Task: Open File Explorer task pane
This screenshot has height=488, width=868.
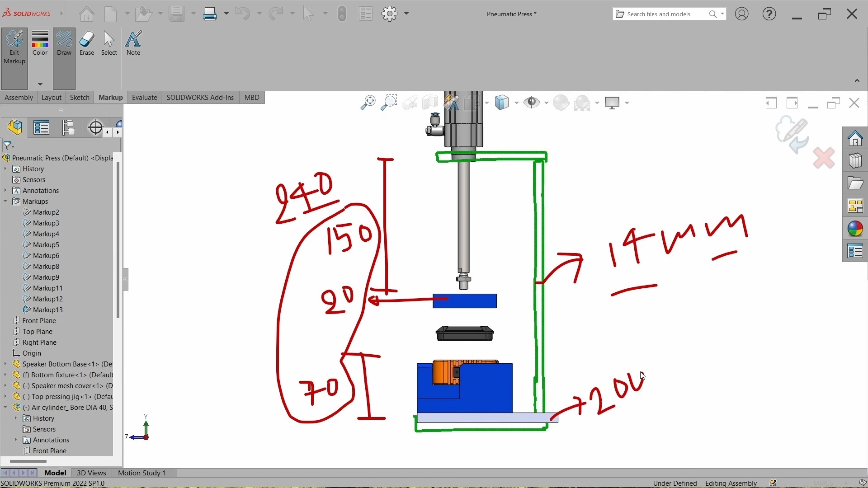Action: click(855, 183)
